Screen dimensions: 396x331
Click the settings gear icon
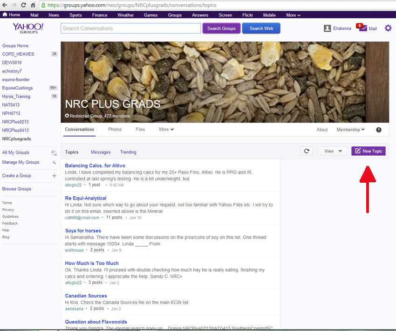pyautogui.click(x=388, y=28)
